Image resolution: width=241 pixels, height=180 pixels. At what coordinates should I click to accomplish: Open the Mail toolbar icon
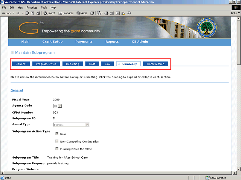point(100,13)
